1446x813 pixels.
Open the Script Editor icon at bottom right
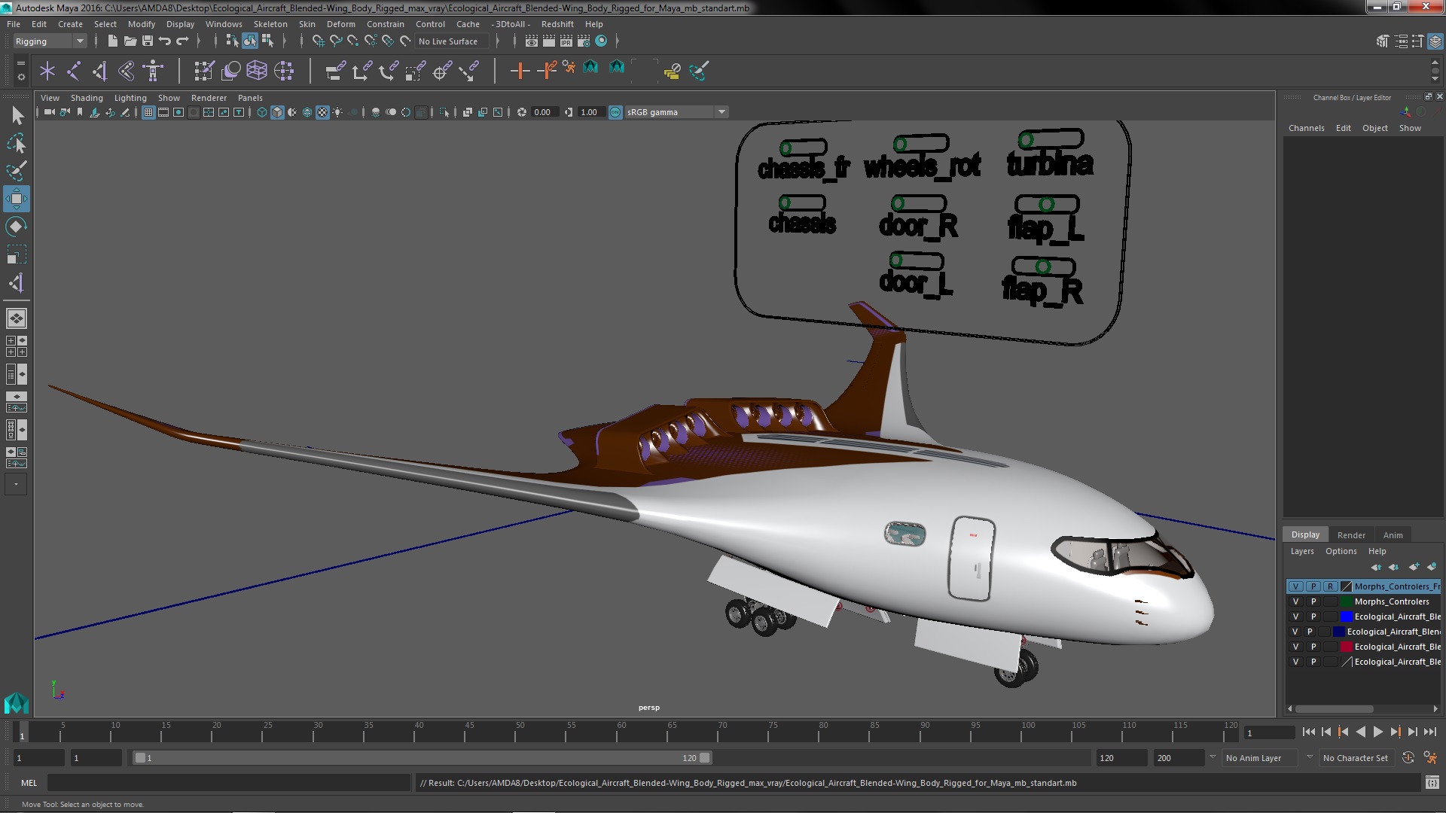tap(1432, 783)
